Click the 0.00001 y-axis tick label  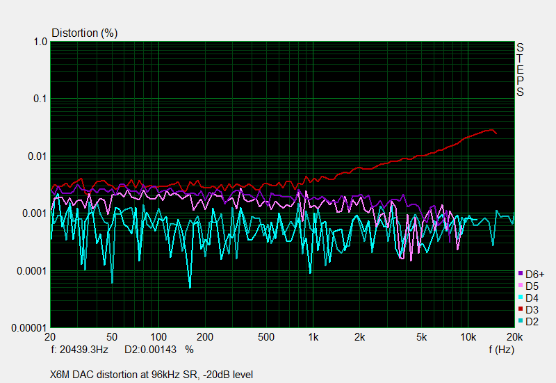tap(29, 328)
